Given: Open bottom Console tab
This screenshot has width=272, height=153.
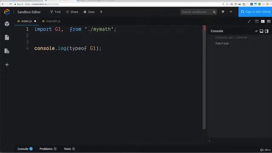Looking at the screenshot, I should [x=25, y=149].
